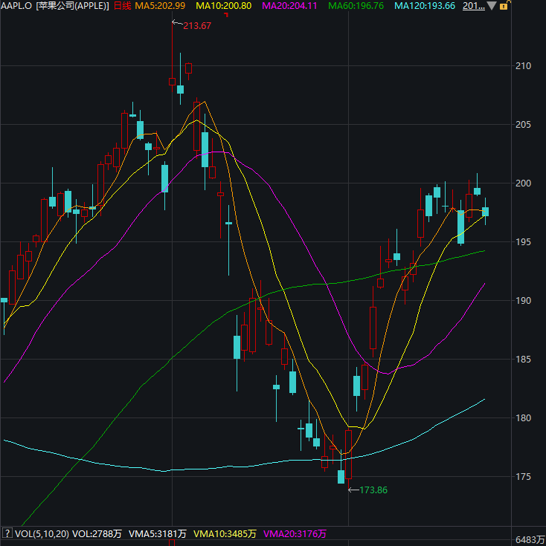Click the underlined truncated date text 201...

[471, 6]
